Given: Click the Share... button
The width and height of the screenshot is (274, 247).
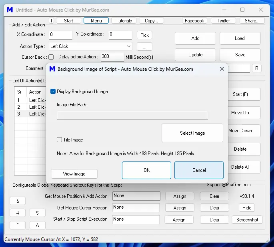Looking at the screenshot, I should coord(252,21).
